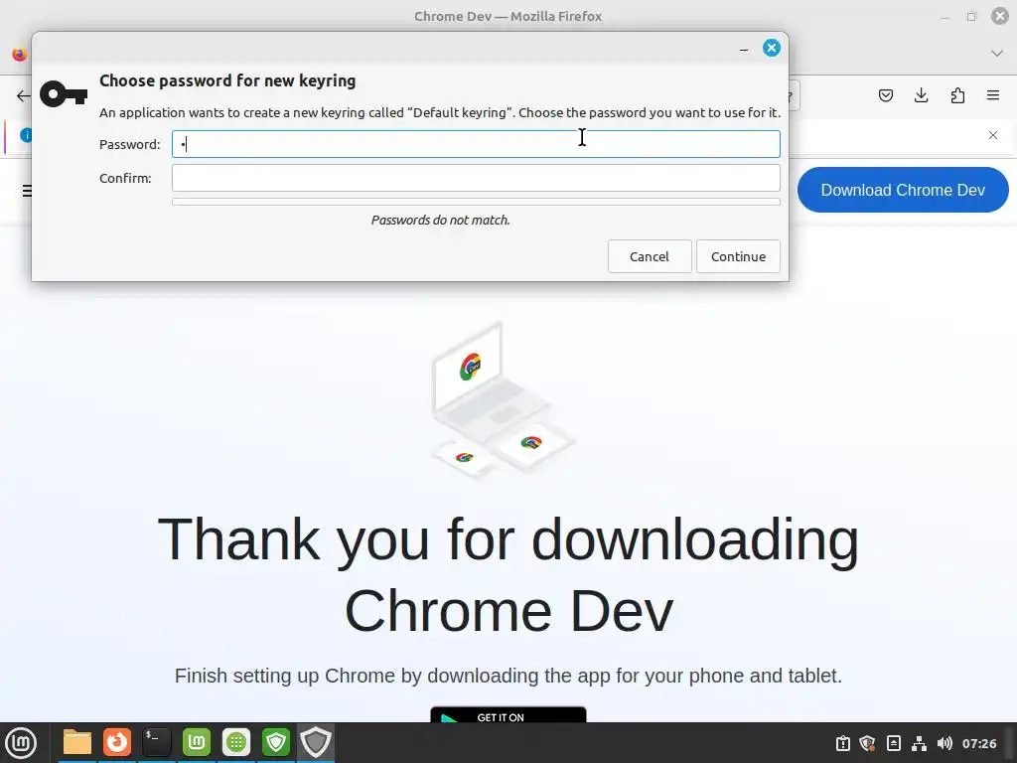Viewport: 1017px width, 763px height.
Task: Click the 'Finish setting up Chrome' text
Action: click(508, 676)
